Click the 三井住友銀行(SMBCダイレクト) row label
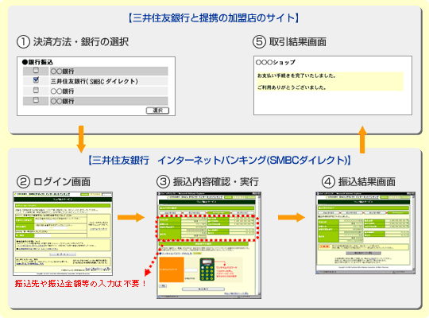Image resolution: width=429 pixels, height=318 pixels. pyautogui.click(x=94, y=81)
